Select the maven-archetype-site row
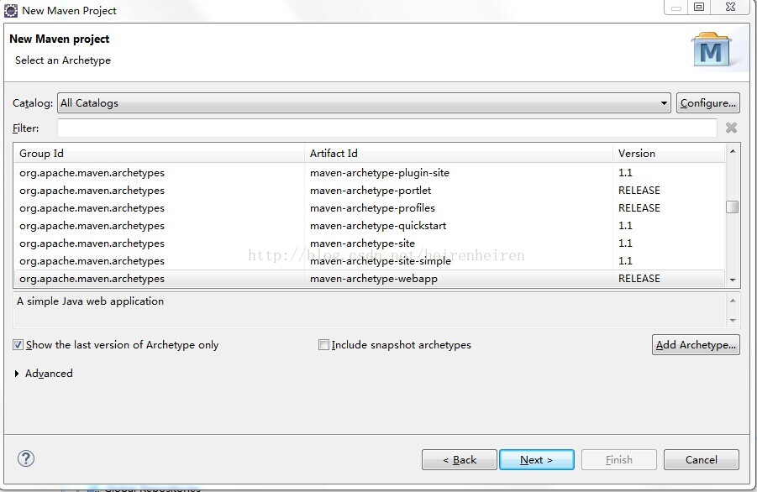757x492 pixels. 370,243
